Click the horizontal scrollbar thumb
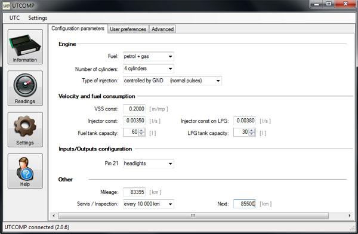The image size is (358, 234). 193,215
